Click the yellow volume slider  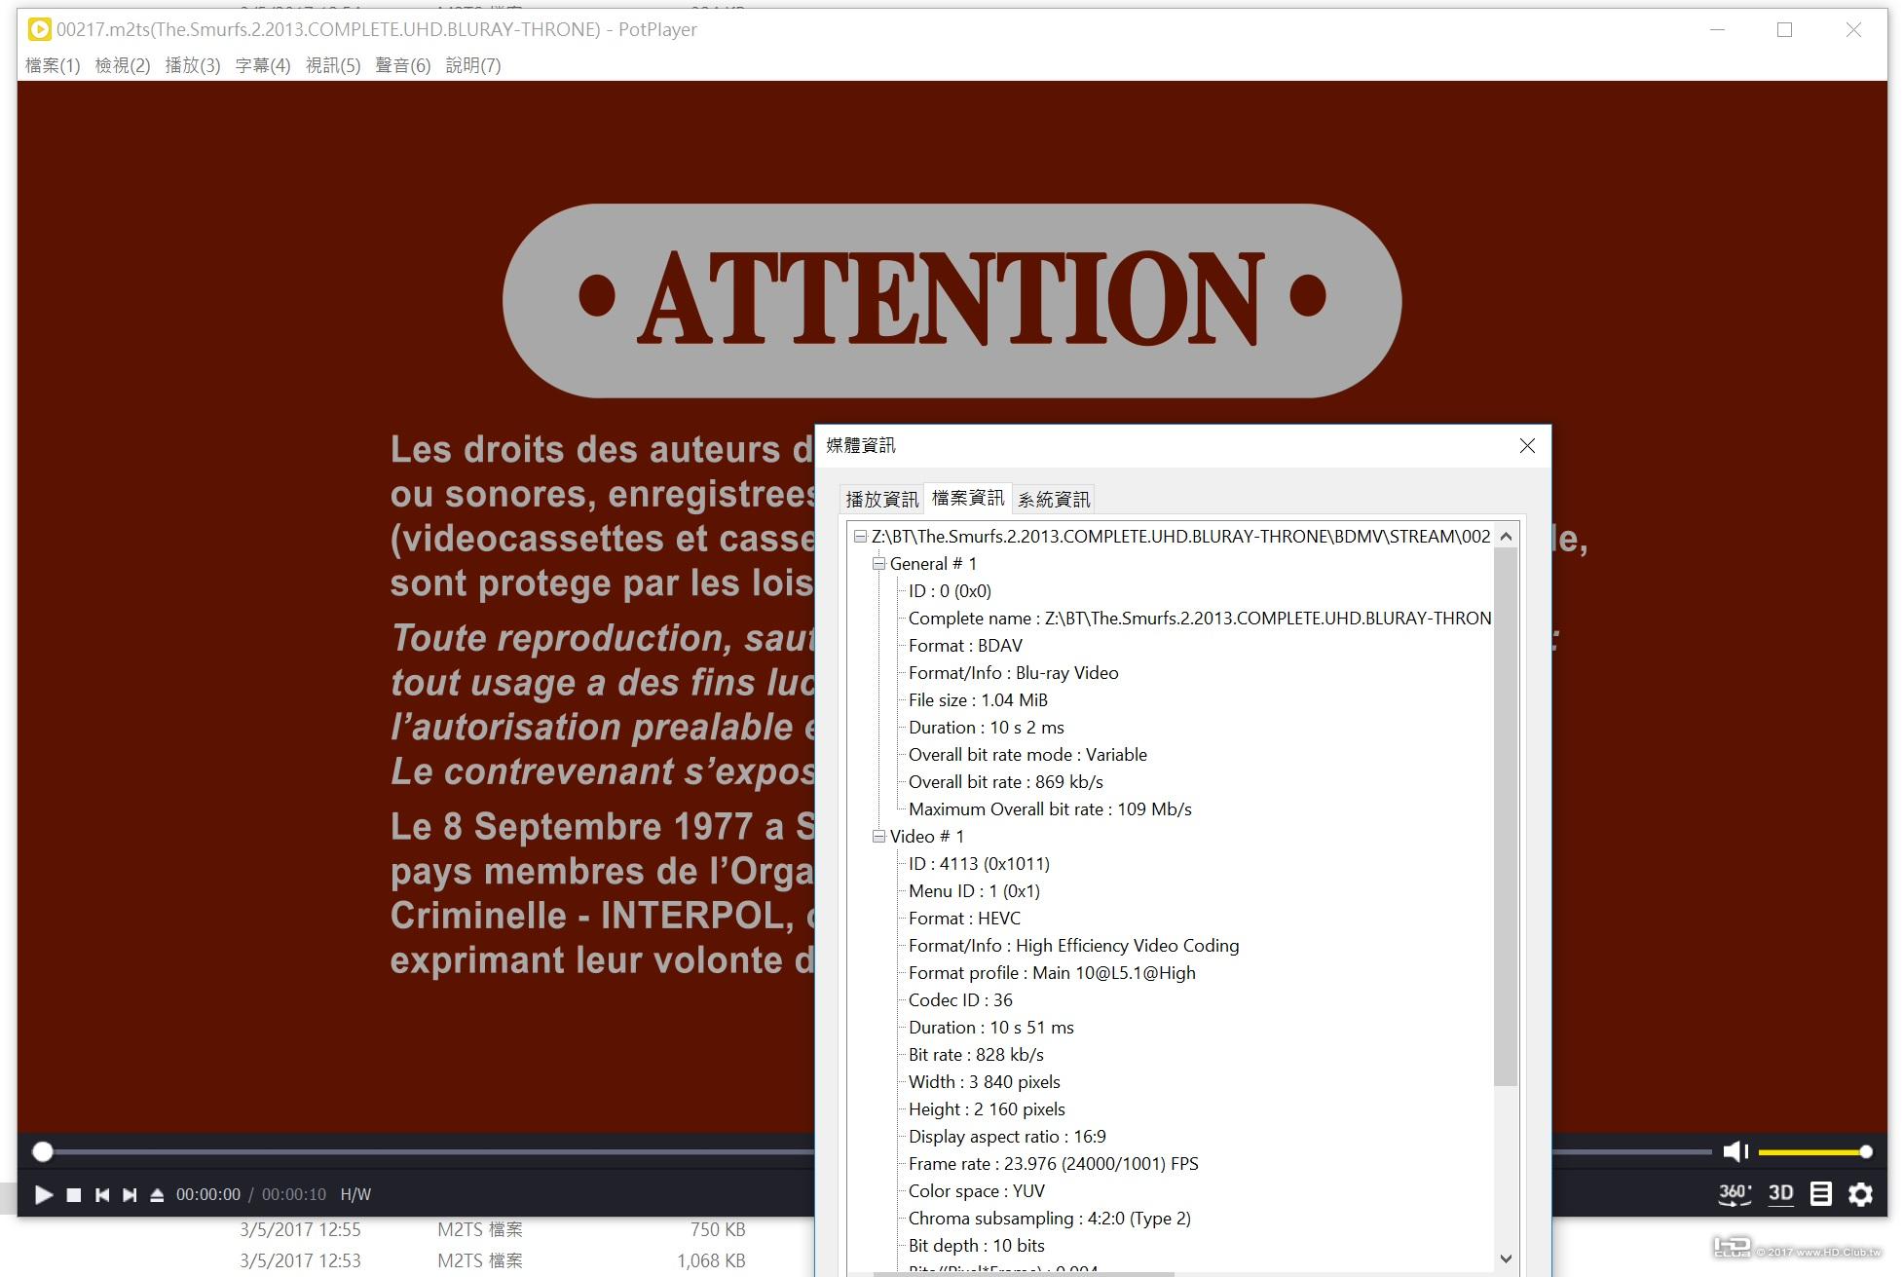(x=1815, y=1151)
